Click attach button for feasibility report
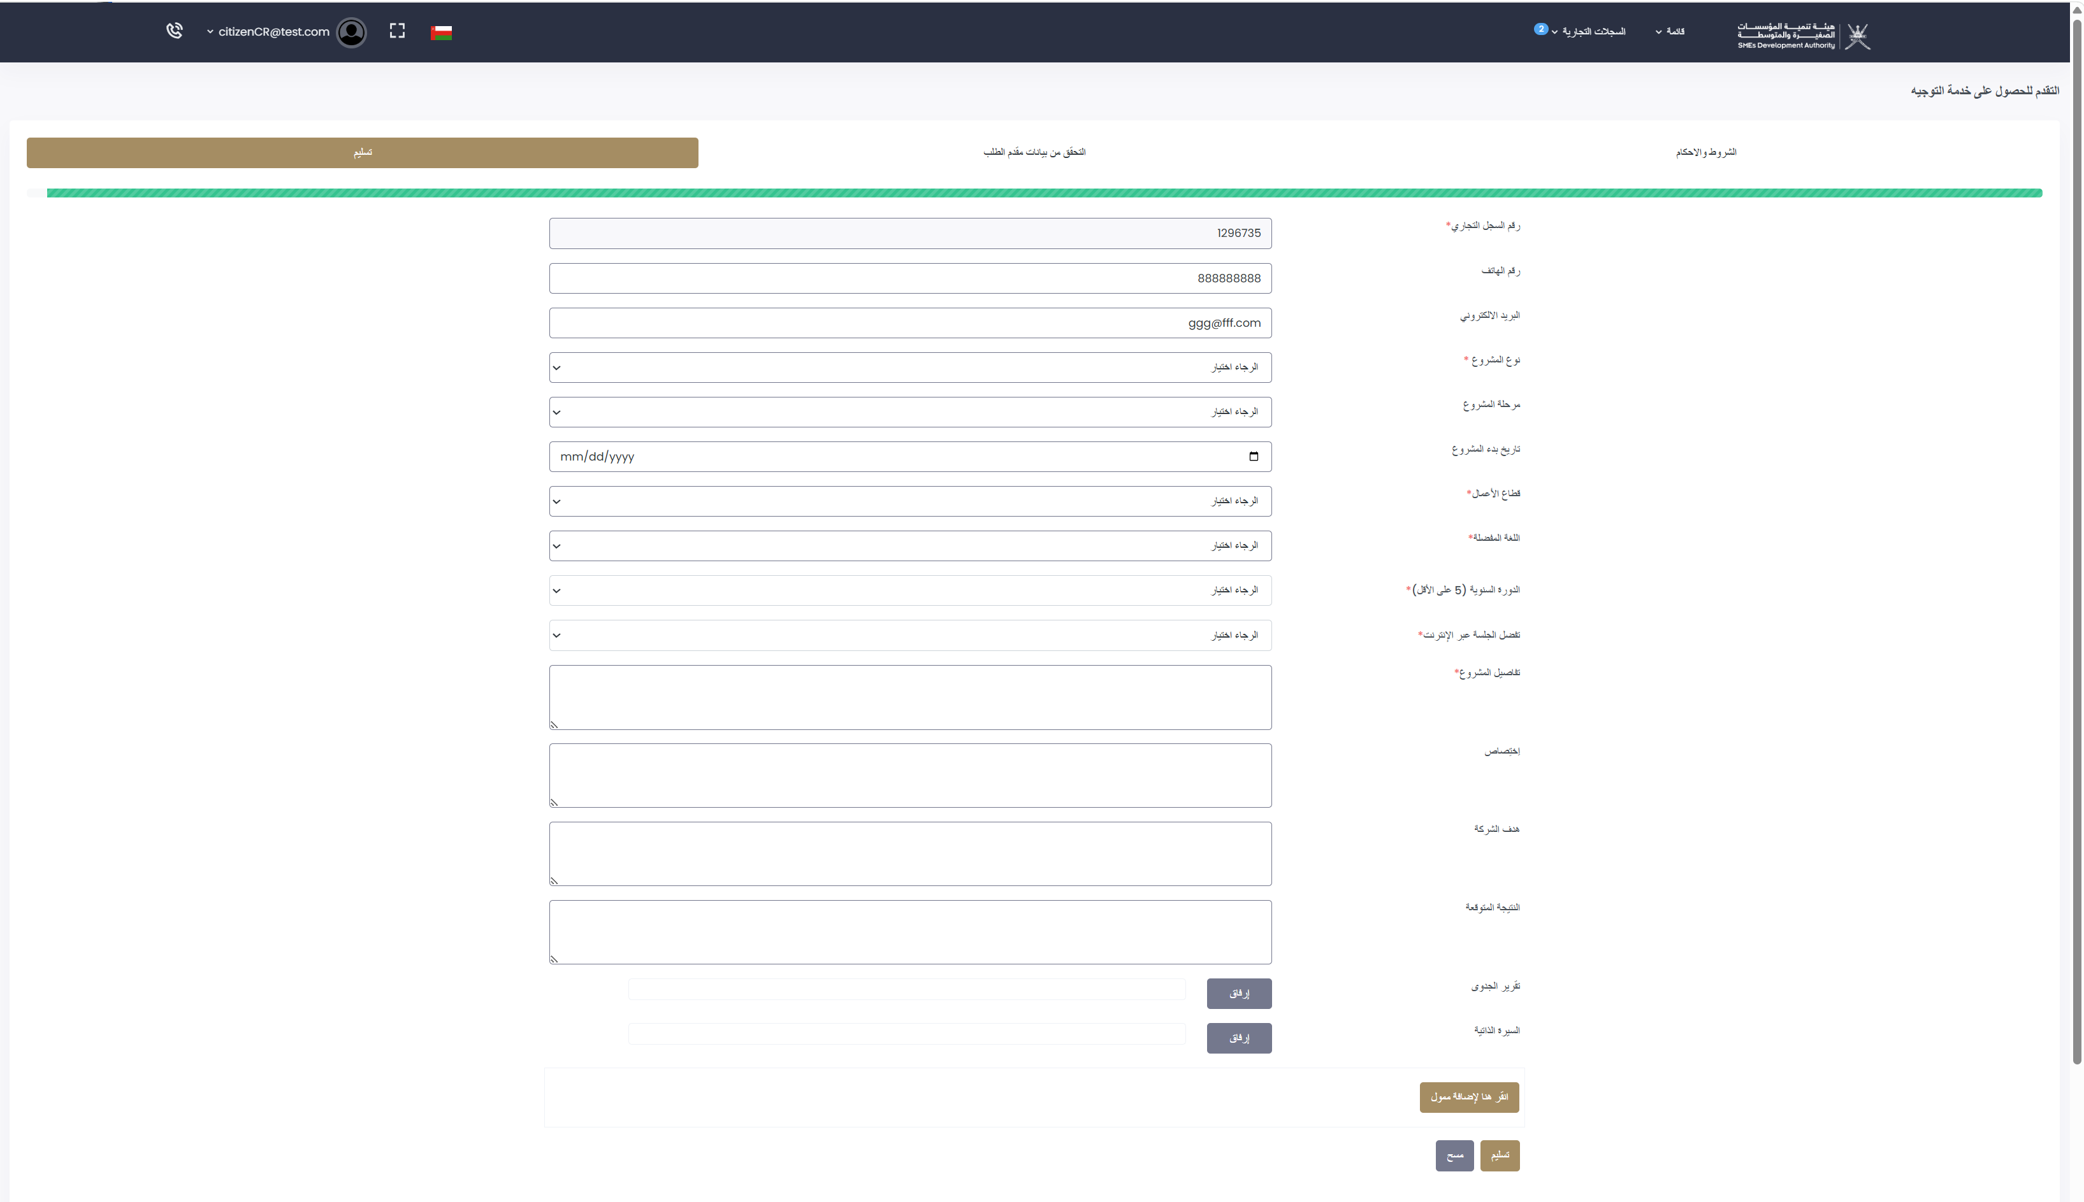 1238,993
